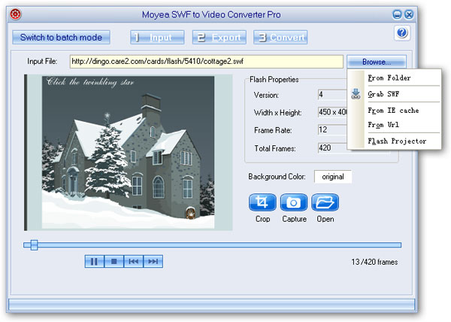Click the Input File label
The height and width of the screenshot is (322, 451).
42,61
